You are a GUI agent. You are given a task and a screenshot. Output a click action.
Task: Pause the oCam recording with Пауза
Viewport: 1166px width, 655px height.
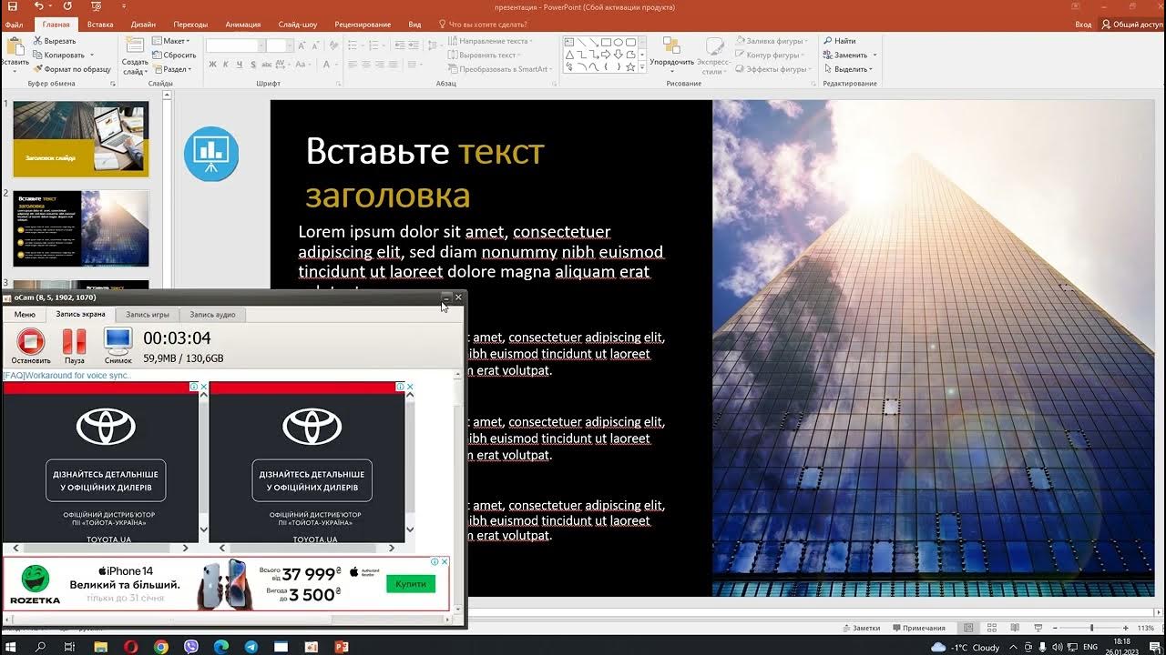click(75, 346)
